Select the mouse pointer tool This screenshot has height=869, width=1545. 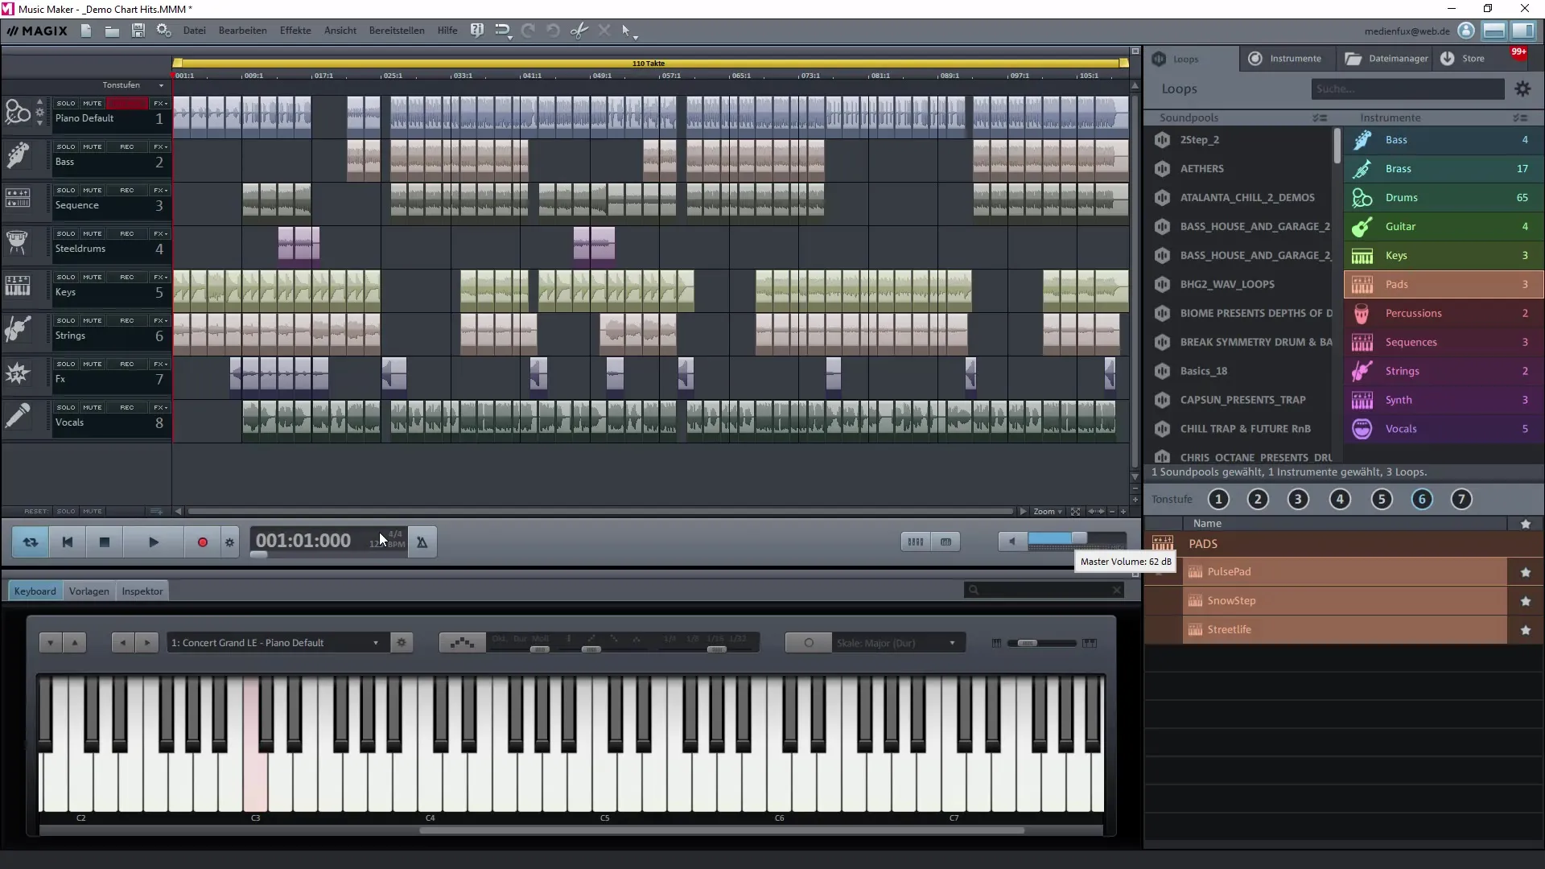[627, 31]
